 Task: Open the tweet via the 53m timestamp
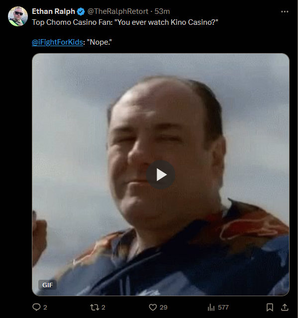point(162,11)
